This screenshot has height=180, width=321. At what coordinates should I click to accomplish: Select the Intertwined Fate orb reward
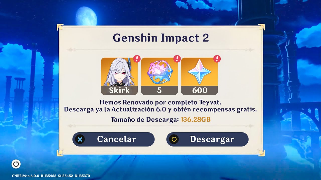coord(159,72)
